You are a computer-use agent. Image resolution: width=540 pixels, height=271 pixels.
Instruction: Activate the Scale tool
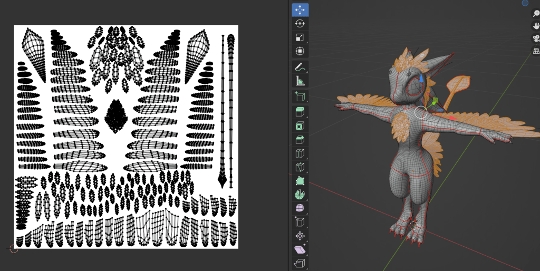click(x=300, y=37)
